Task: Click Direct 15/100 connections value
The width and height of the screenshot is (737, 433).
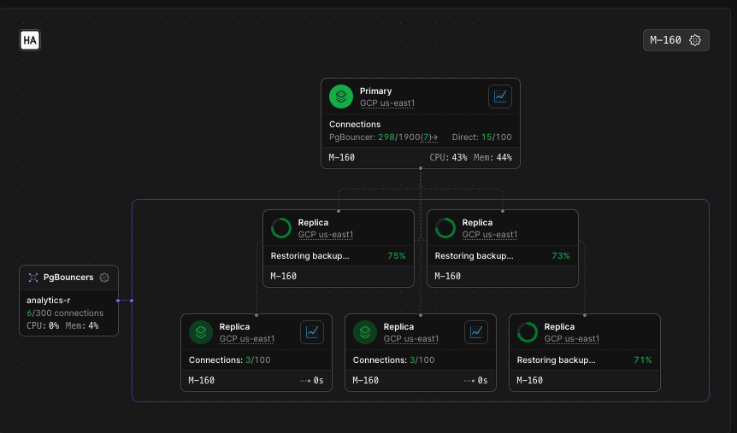Action: pyautogui.click(x=496, y=138)
